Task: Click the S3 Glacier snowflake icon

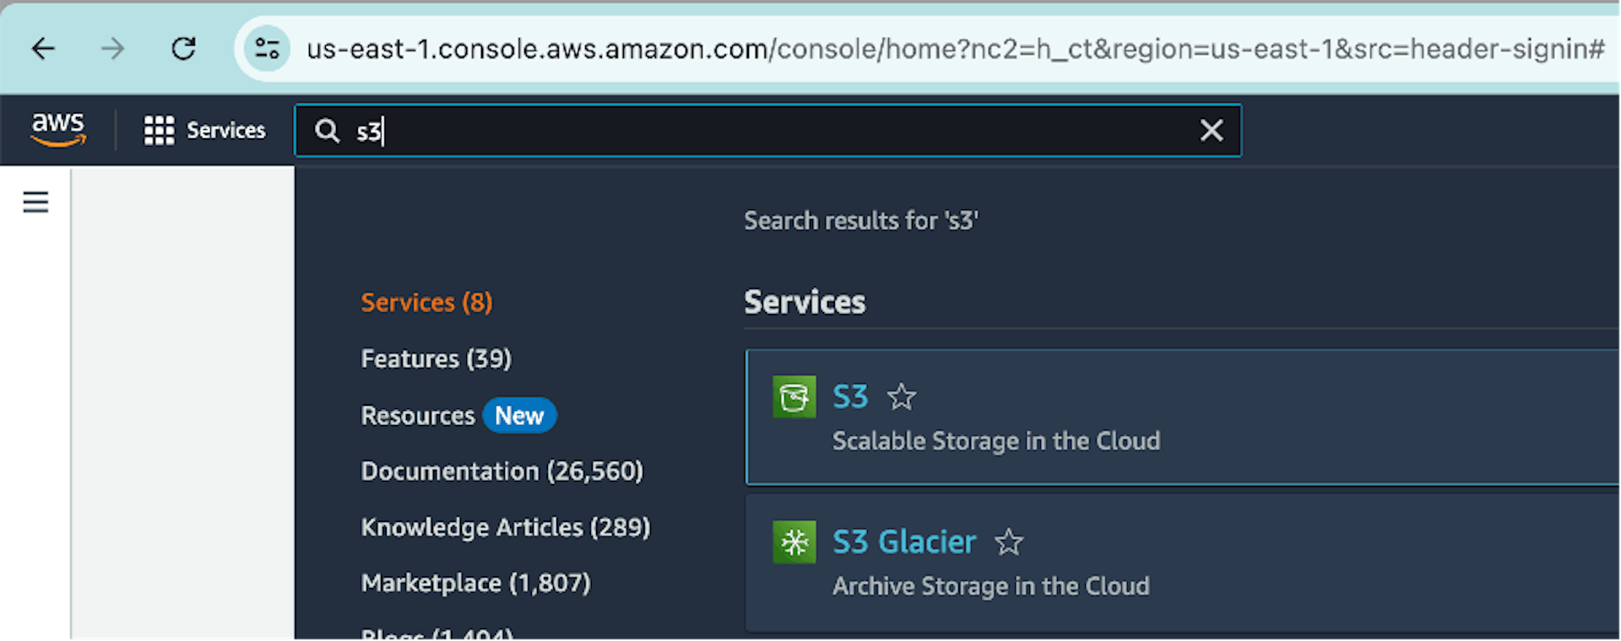Action: (794, 541)
